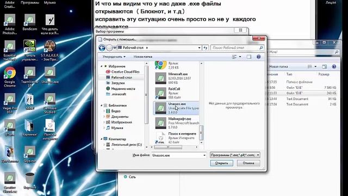The image size is (348, 196).
Task: Click the Forward arrow in the Open dialog
Action: (109, 47)
